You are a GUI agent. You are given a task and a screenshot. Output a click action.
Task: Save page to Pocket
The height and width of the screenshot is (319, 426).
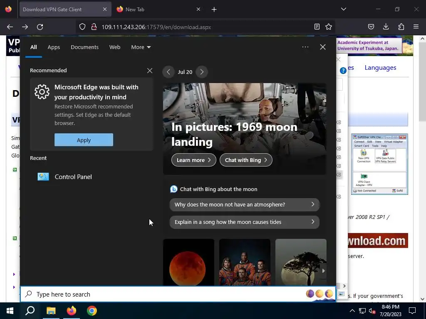click(371, 27)
